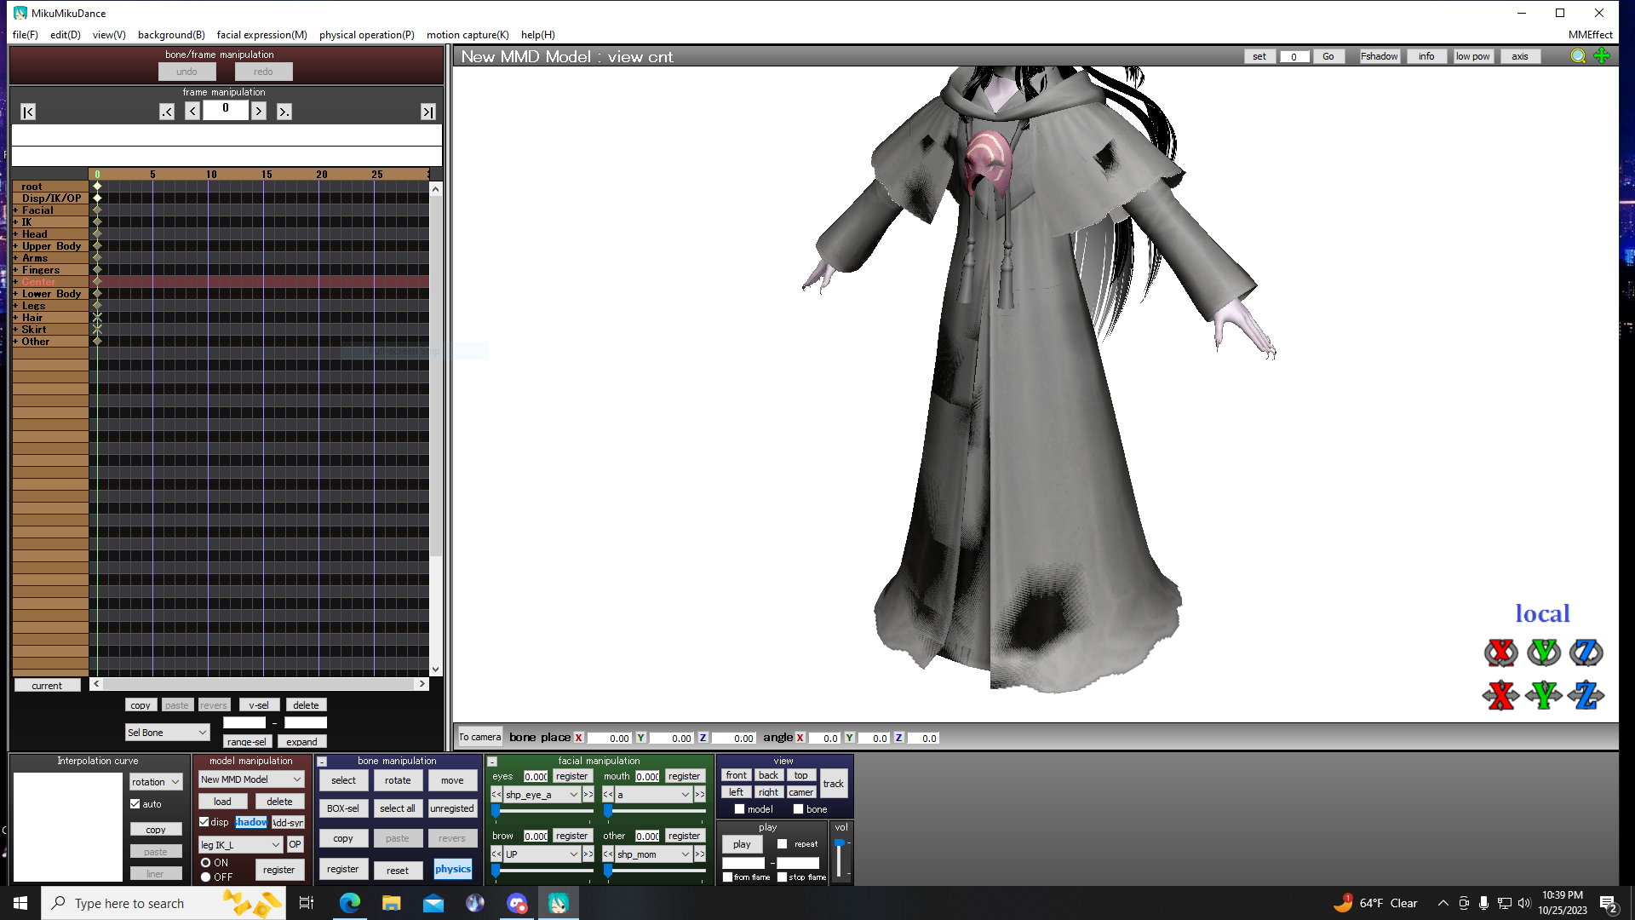
Task: Jump to the last frame with the end icon
Action: point(427,111)
